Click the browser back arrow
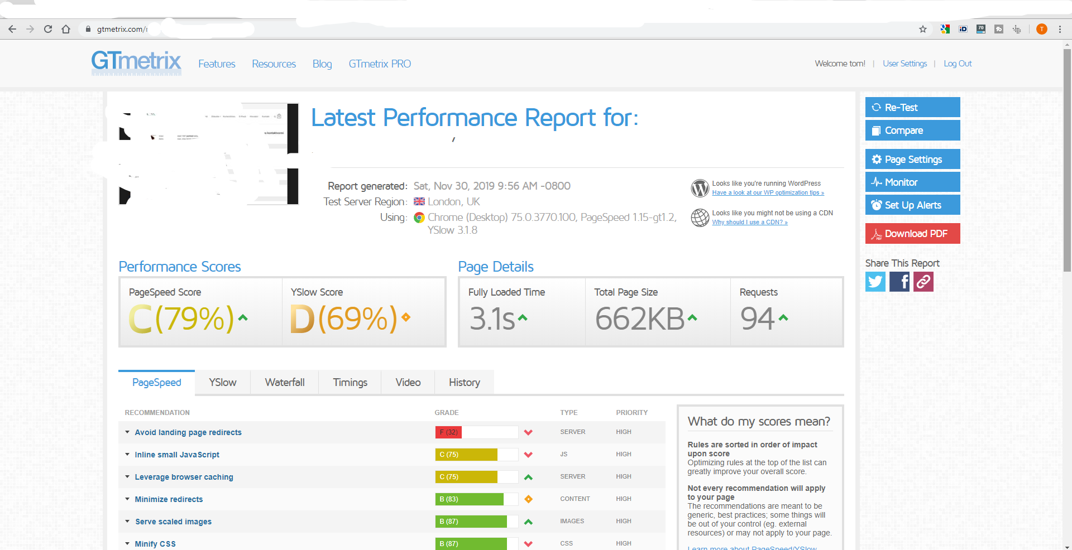This screenshot has width=1072, height=550. pyautogui.click(x=12, y=29)
